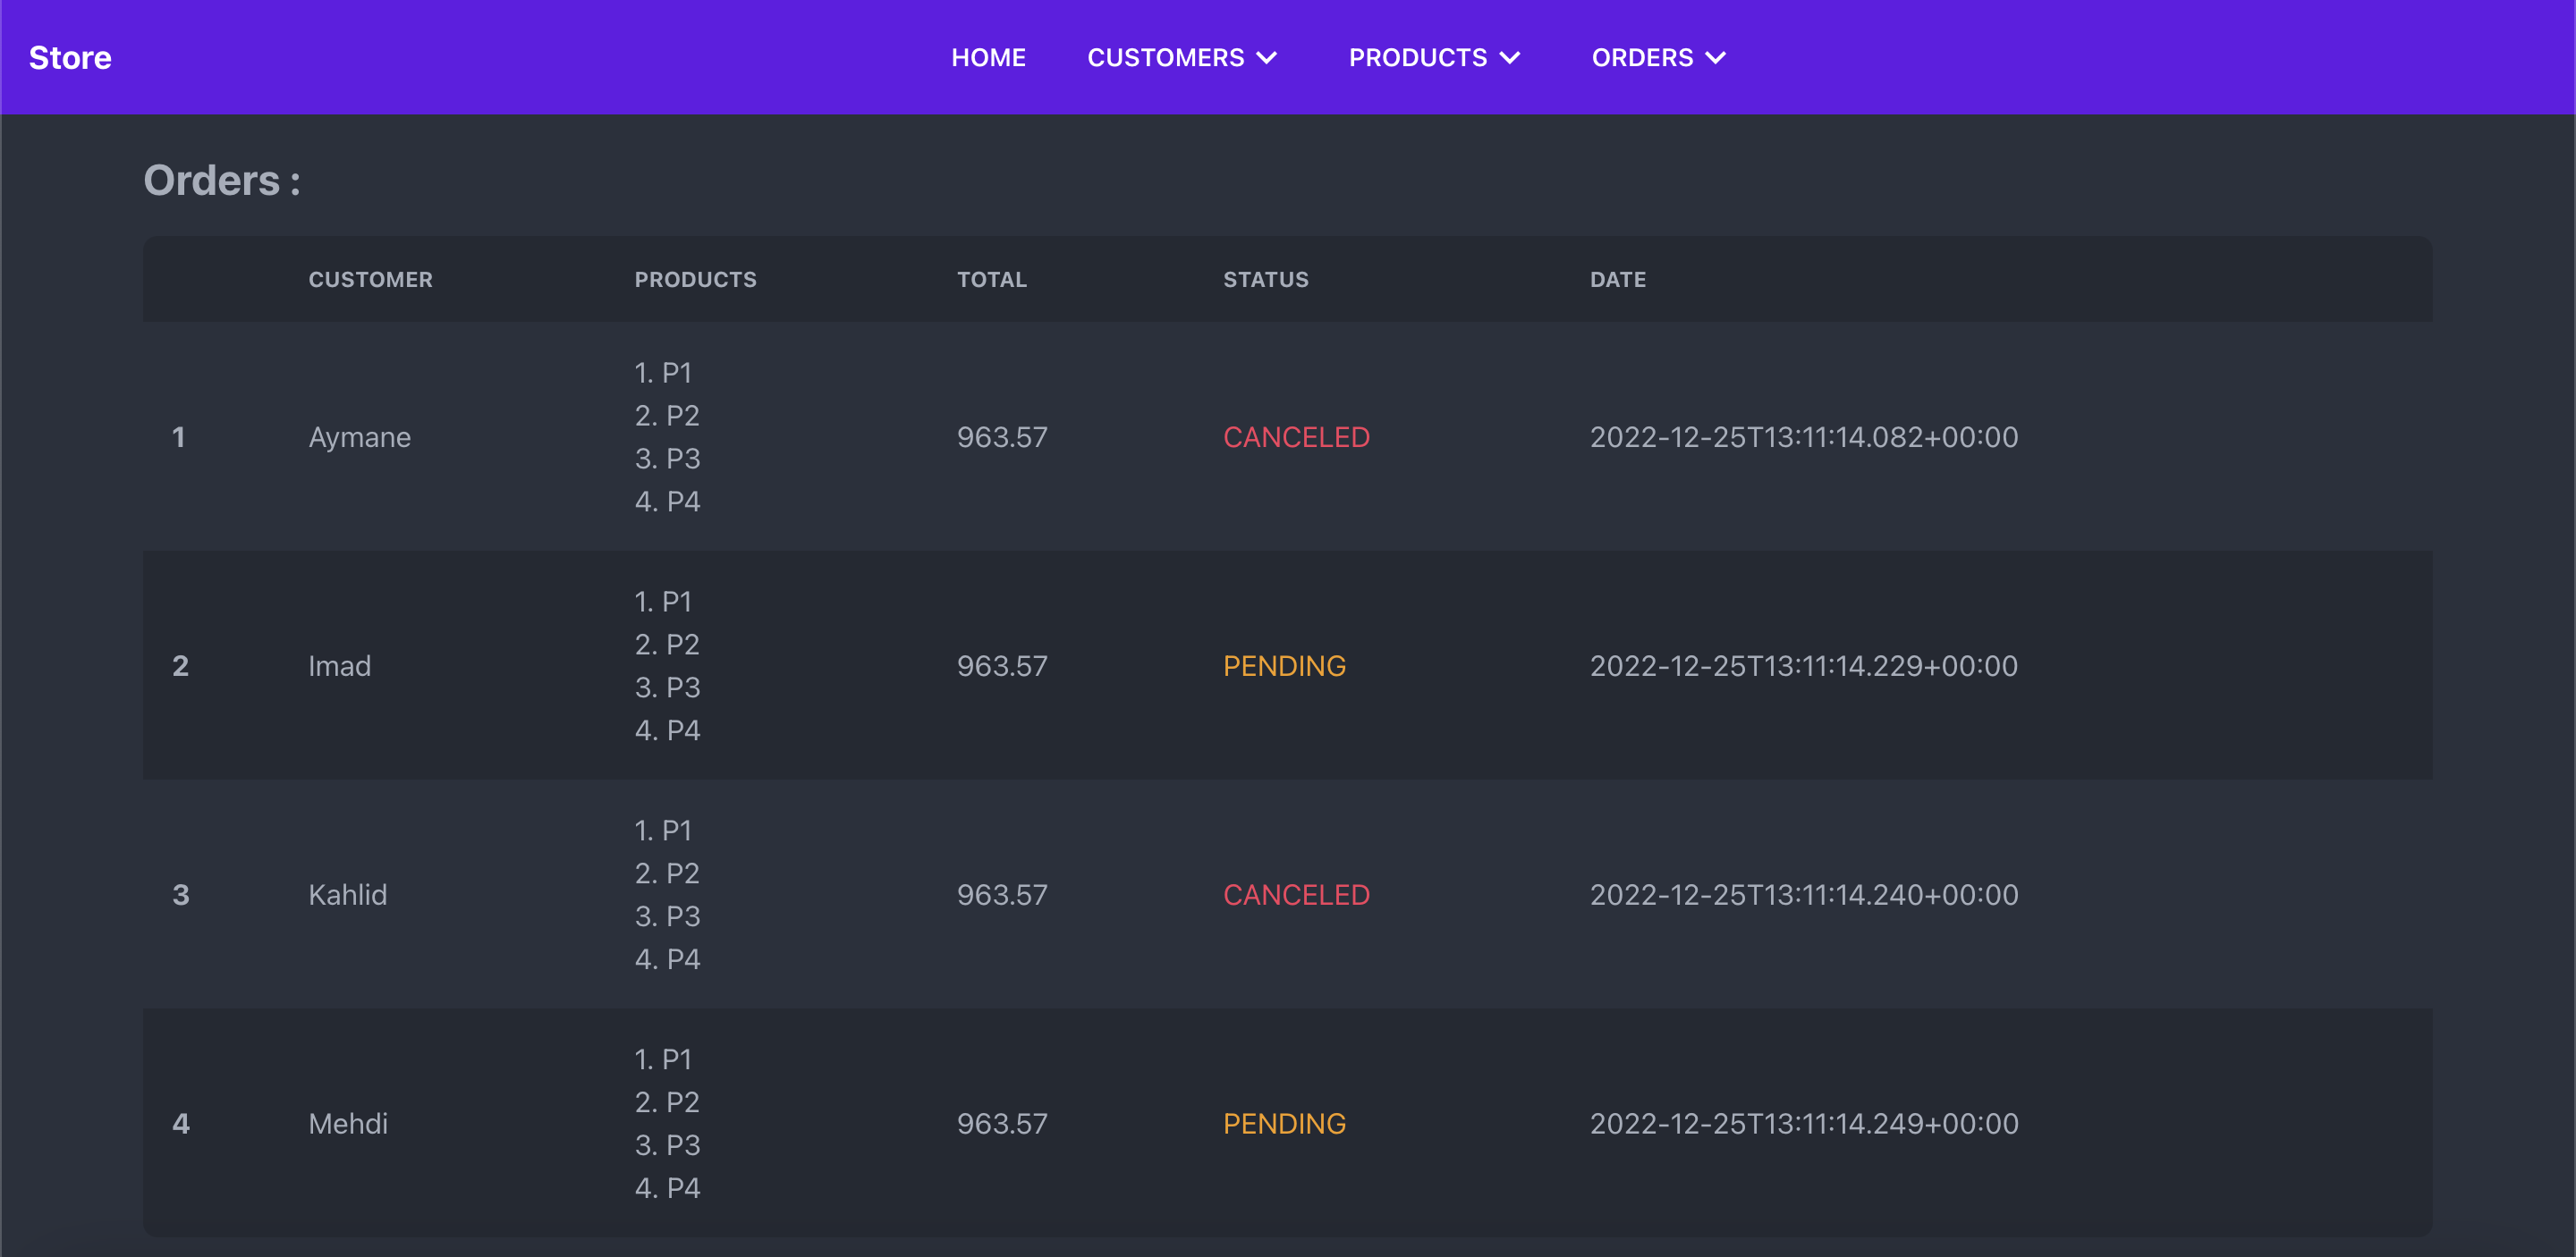Screen dimensions: 2576x1257
Task: Click the STATUS column header
Action: coord(1265,280)
